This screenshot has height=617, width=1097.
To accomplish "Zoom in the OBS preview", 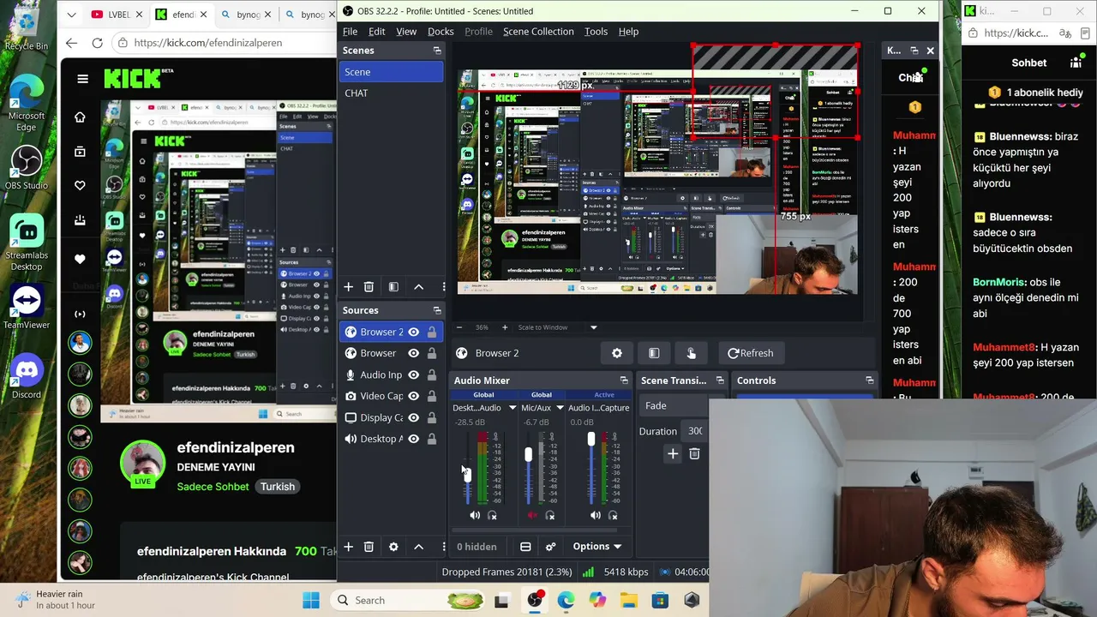I will click(505, 327).
